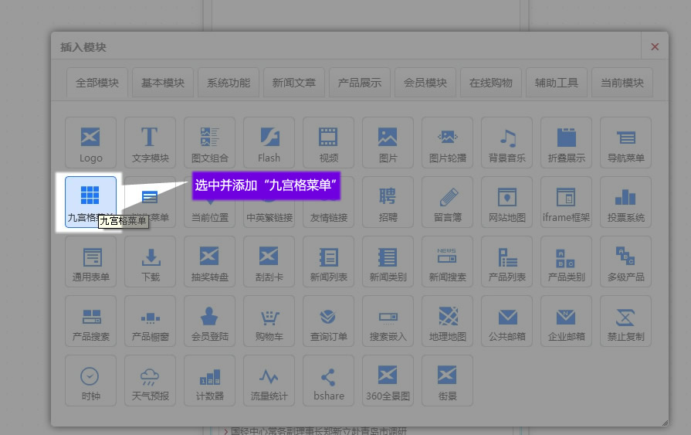Pick the 时钟 clock module
This screenshot has height=435, width=691.
(x=90, y=380)
